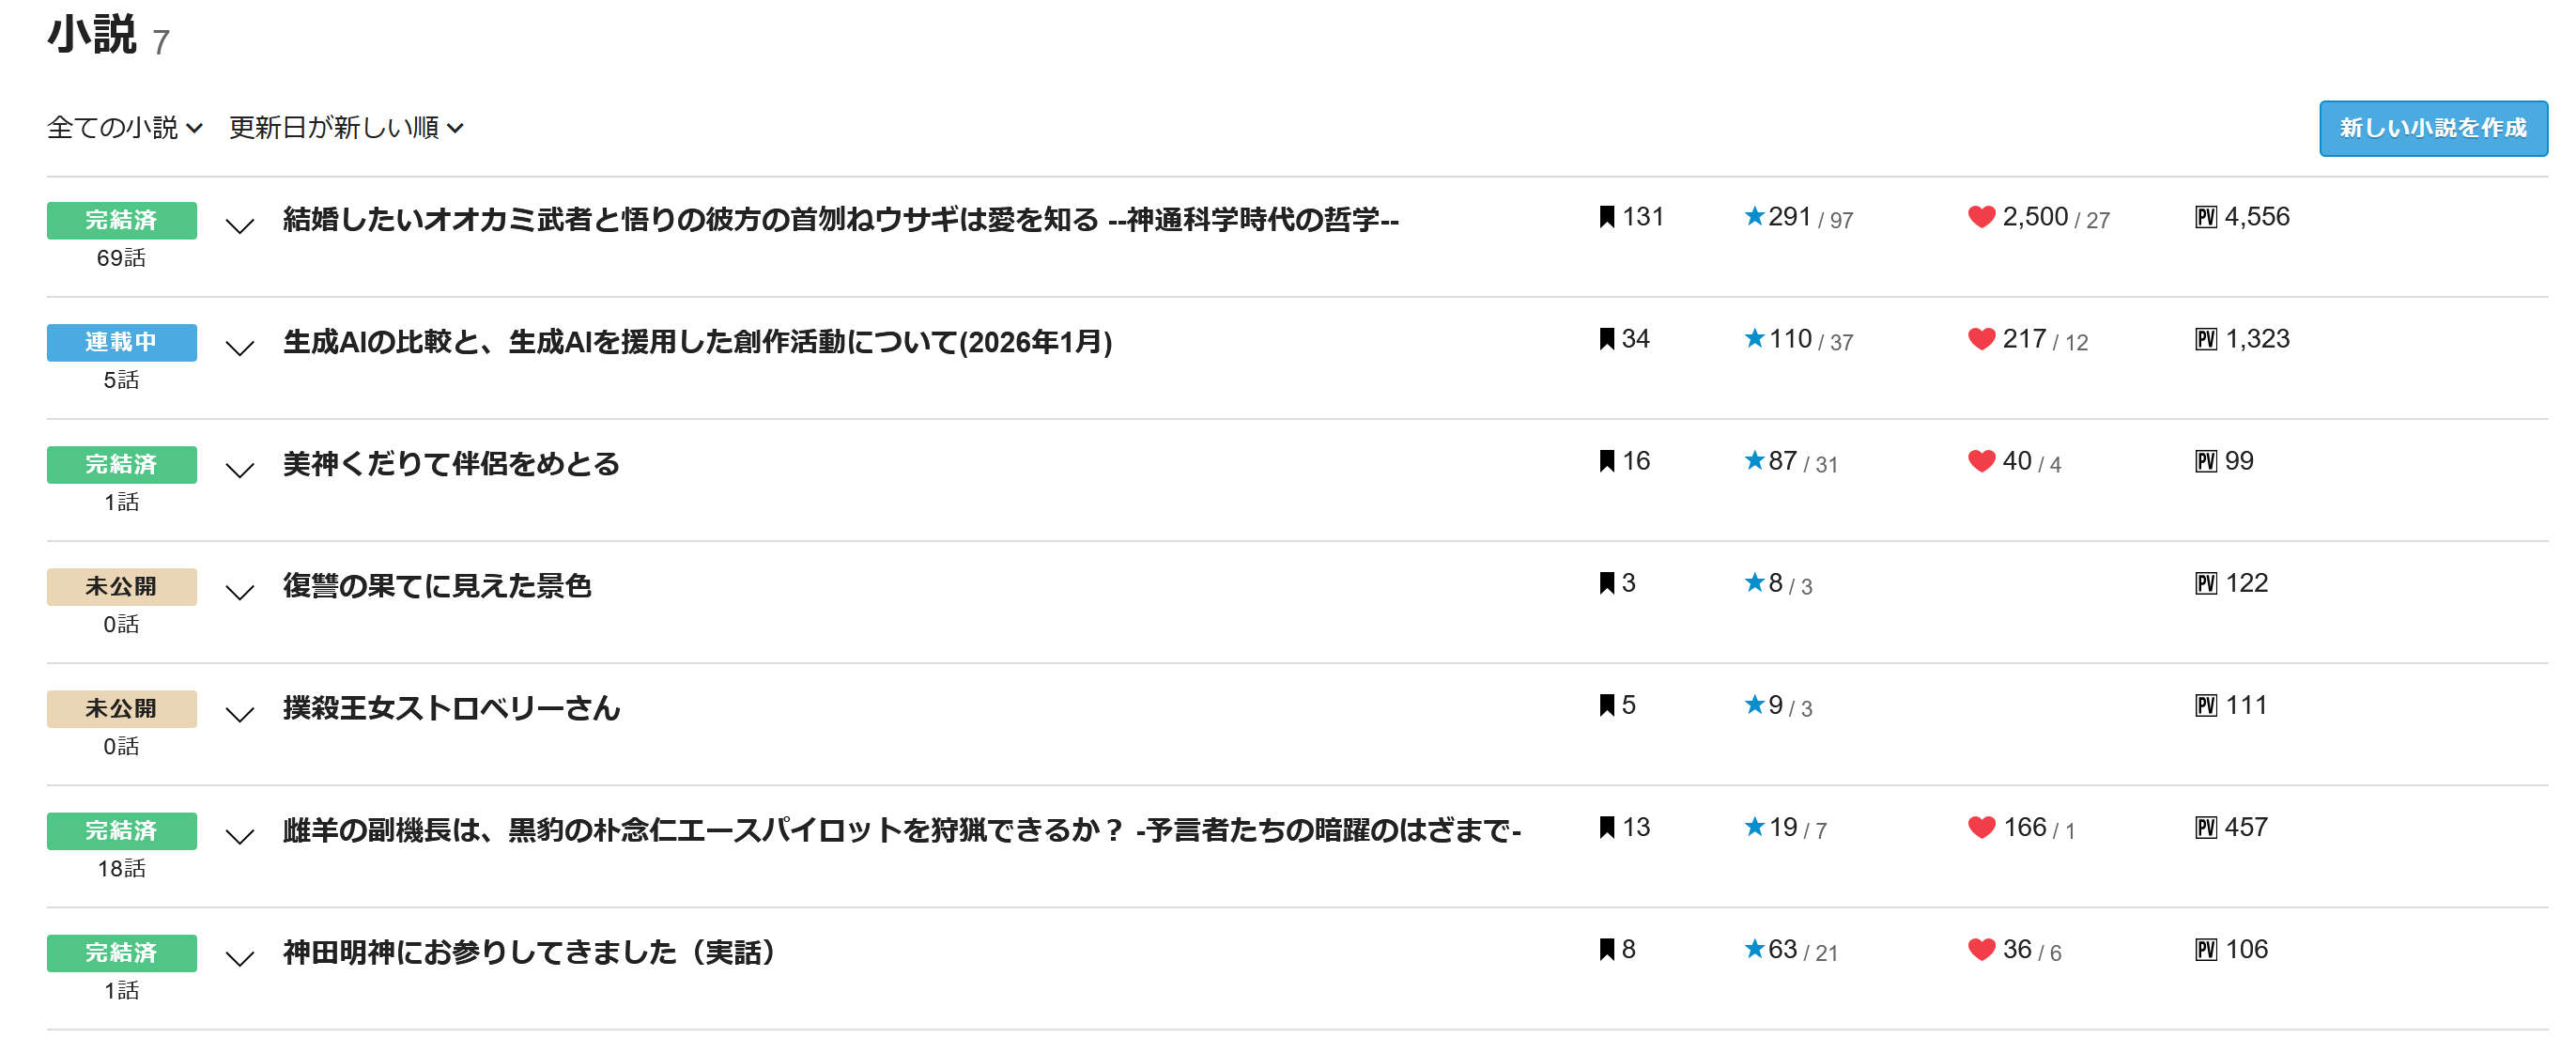Click heart icon on 美神くだりて伴侶をめとる row
Image resolution: width=2576 pixels, height=1038 pixels.
coord(1981,461)
